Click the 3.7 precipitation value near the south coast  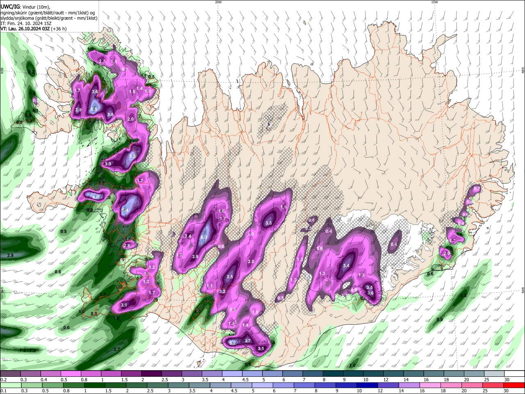coord(247,341)
